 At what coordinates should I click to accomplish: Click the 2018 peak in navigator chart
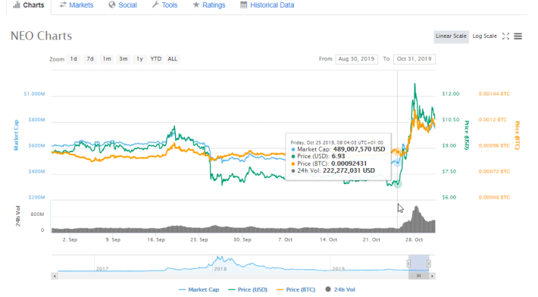(x=221, y=258)
